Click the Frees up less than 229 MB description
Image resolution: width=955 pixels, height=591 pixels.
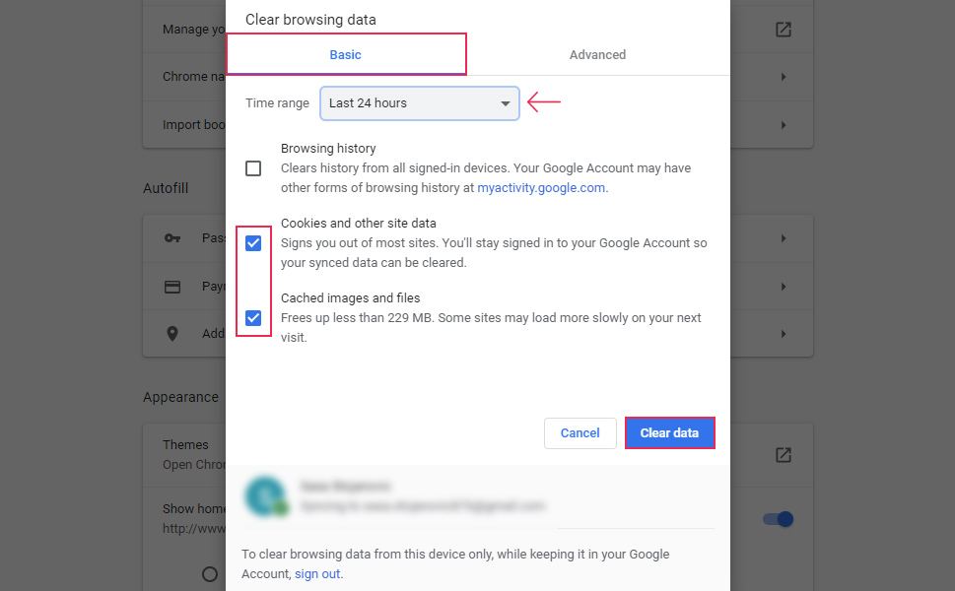point(491,327)
